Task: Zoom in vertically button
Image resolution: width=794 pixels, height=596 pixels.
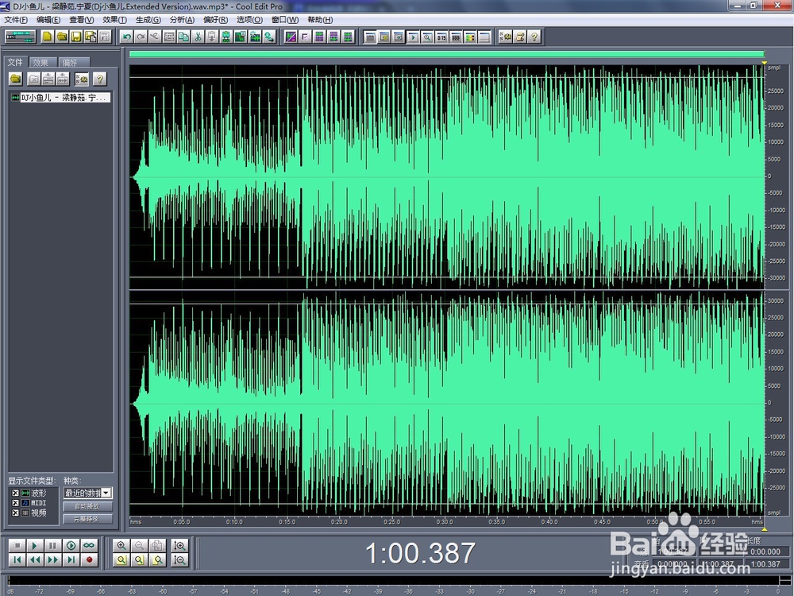Action: [179, 545]
